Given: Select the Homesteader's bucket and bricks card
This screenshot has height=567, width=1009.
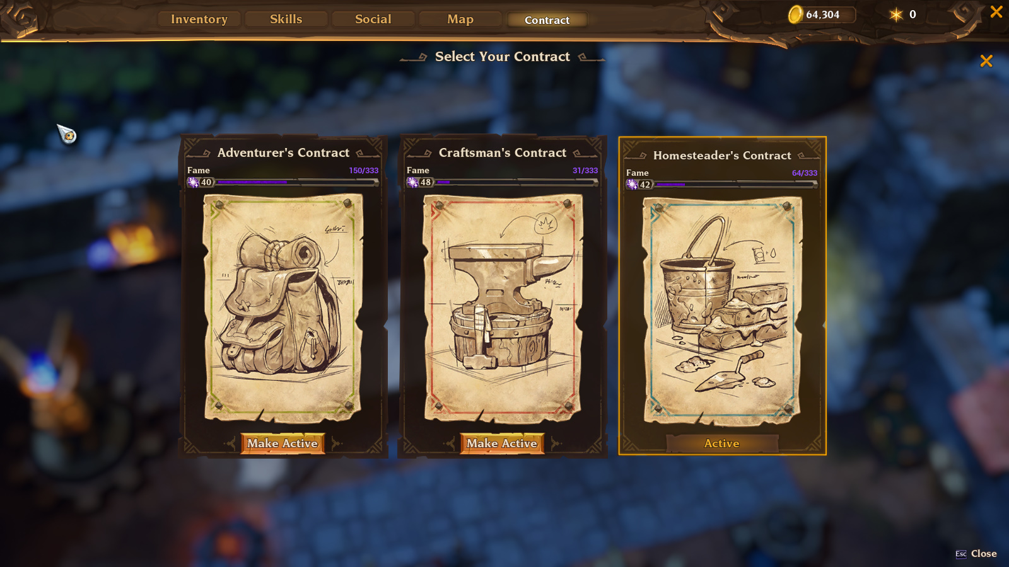Looking at the screenshot, I should (722, 311).
